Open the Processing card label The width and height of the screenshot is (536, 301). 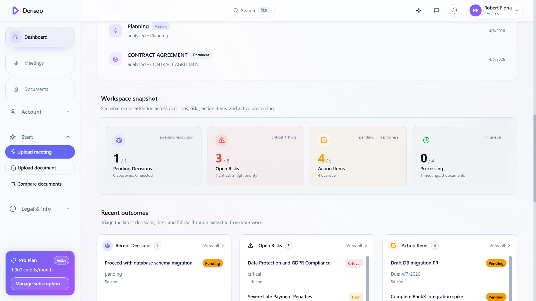click(x=432, y=169)
